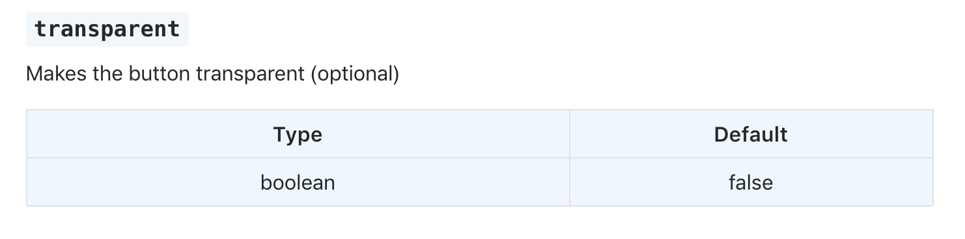This screenshot has width=965, height=239.
Task: Click the border between header and value rows under Type
Action: (298, 158)
